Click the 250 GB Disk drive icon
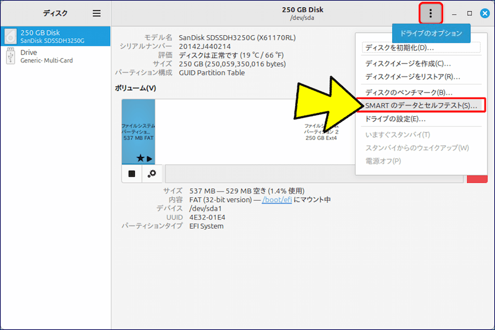495x330 pixels. point(11,36)
